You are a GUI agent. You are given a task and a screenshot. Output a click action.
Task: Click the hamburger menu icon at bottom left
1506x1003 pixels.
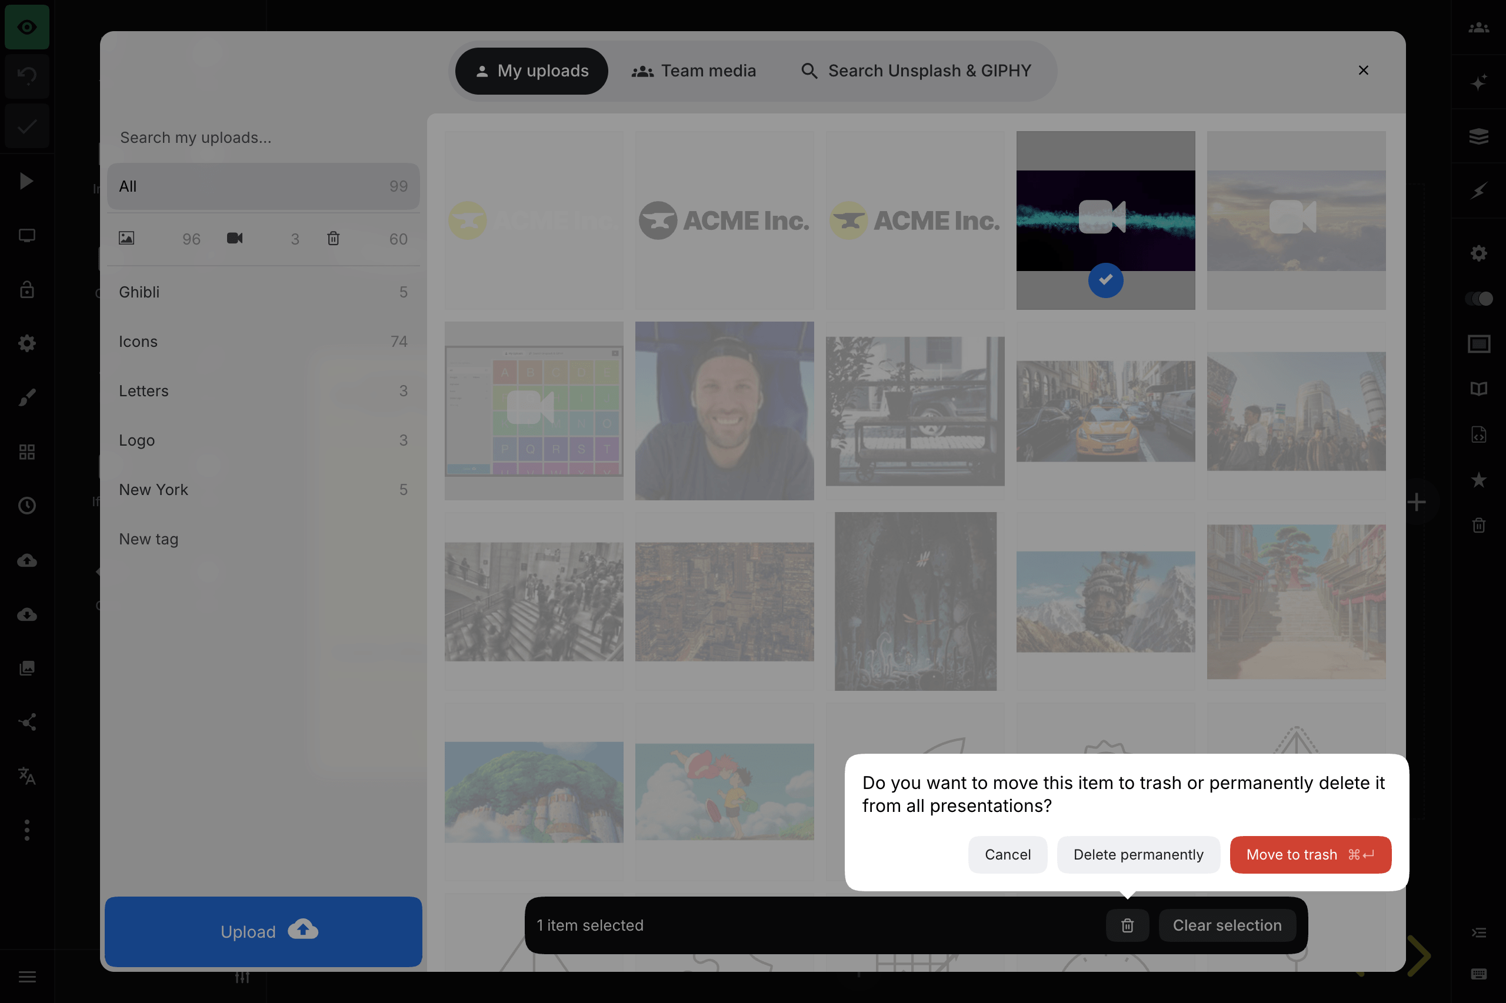27,977
